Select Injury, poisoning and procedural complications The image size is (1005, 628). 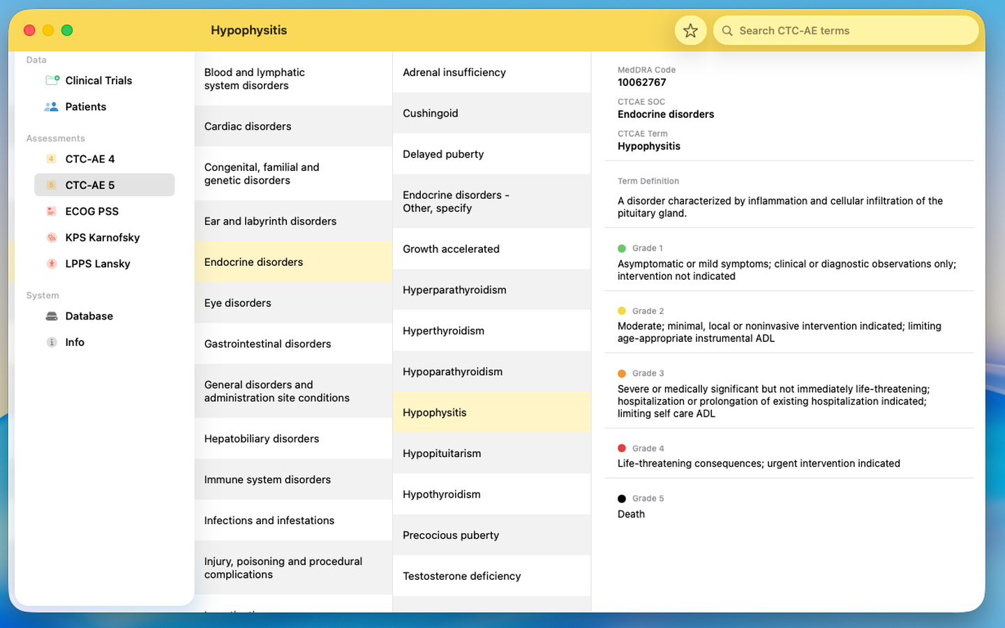293,568
